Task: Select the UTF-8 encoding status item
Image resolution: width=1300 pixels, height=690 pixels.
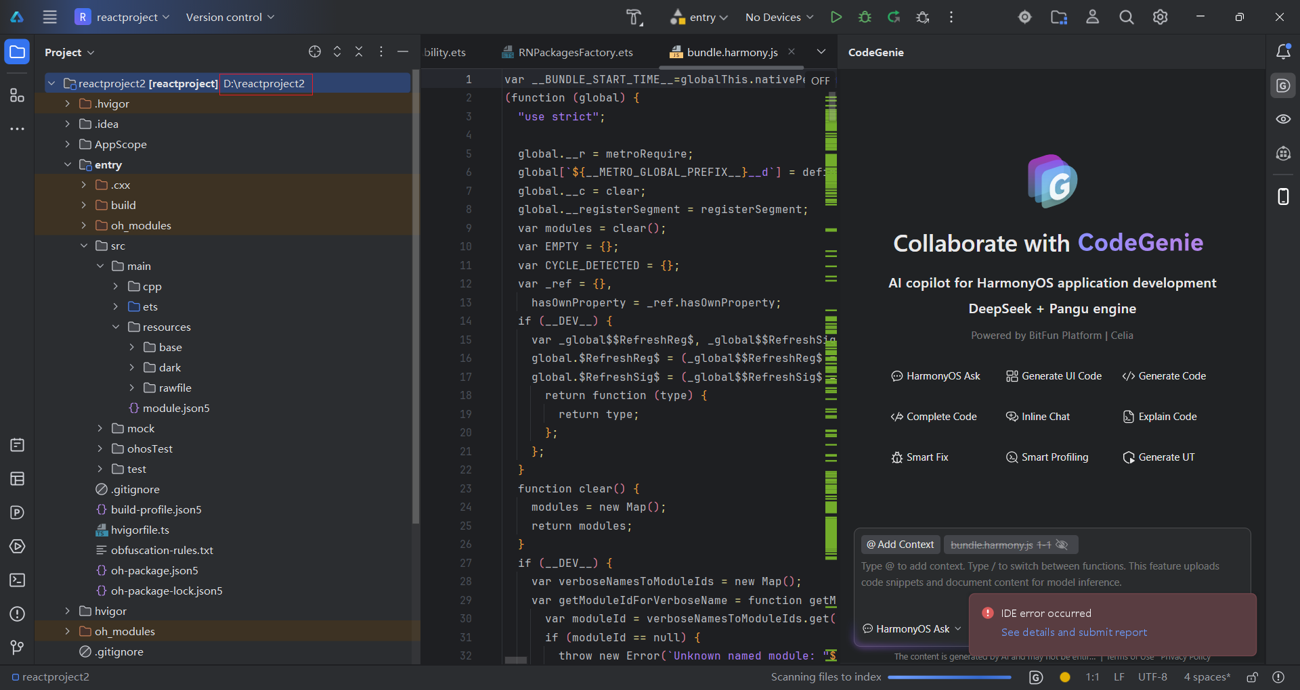Action: click(x=1152, y=677)
